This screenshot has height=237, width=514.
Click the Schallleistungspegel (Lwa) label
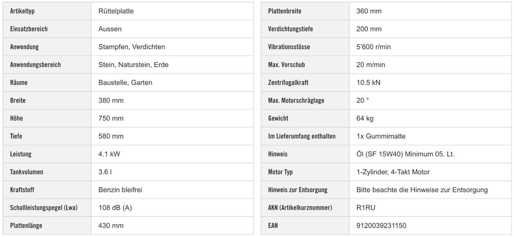point(44,208)
